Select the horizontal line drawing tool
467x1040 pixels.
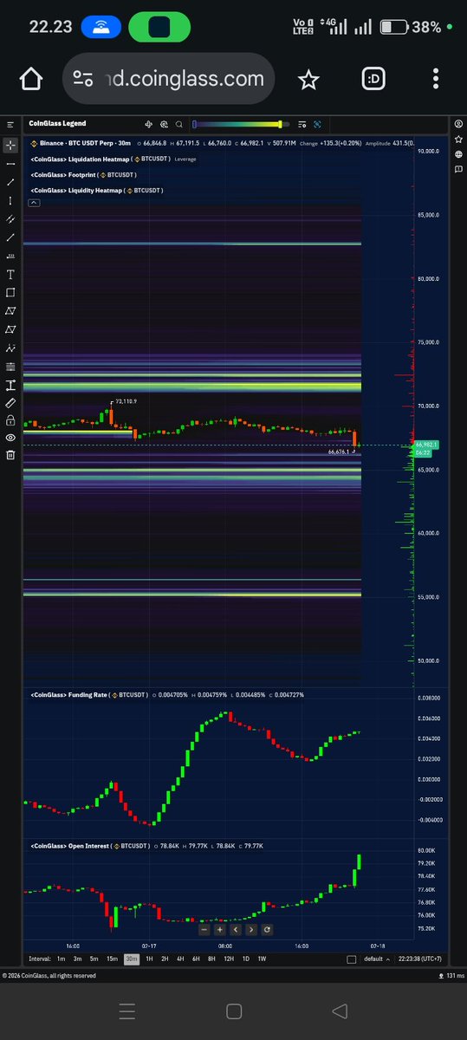click(x=10, y=164)
